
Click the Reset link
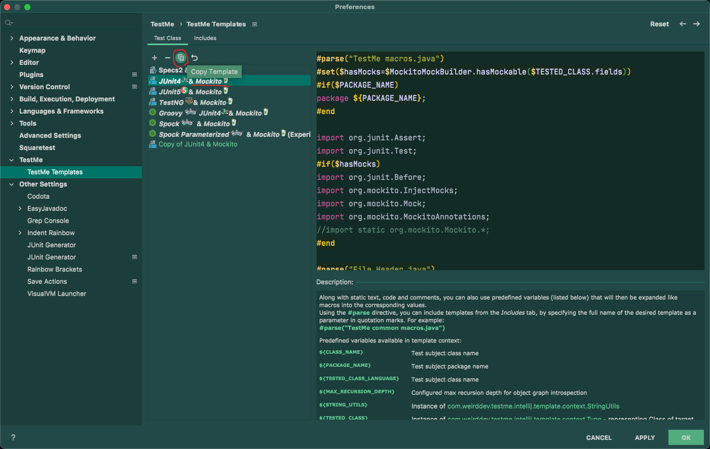tap(659, 24)
